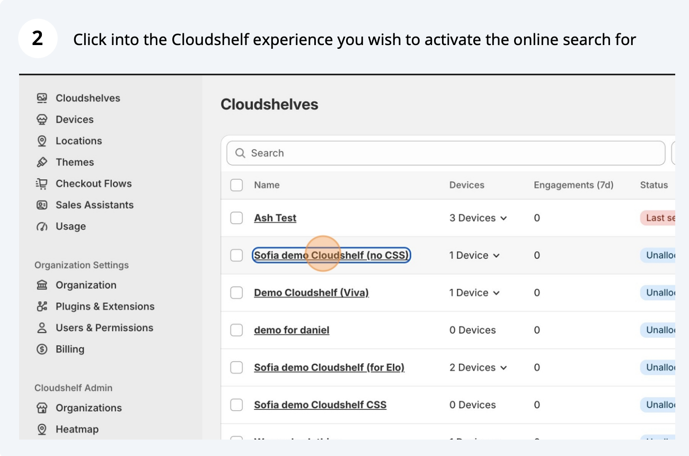Open Sofia demo Cloudshelf (for Elo) link
Image resolution: width=689 pixels, height=456 pixels.
(x=329, y=367)
